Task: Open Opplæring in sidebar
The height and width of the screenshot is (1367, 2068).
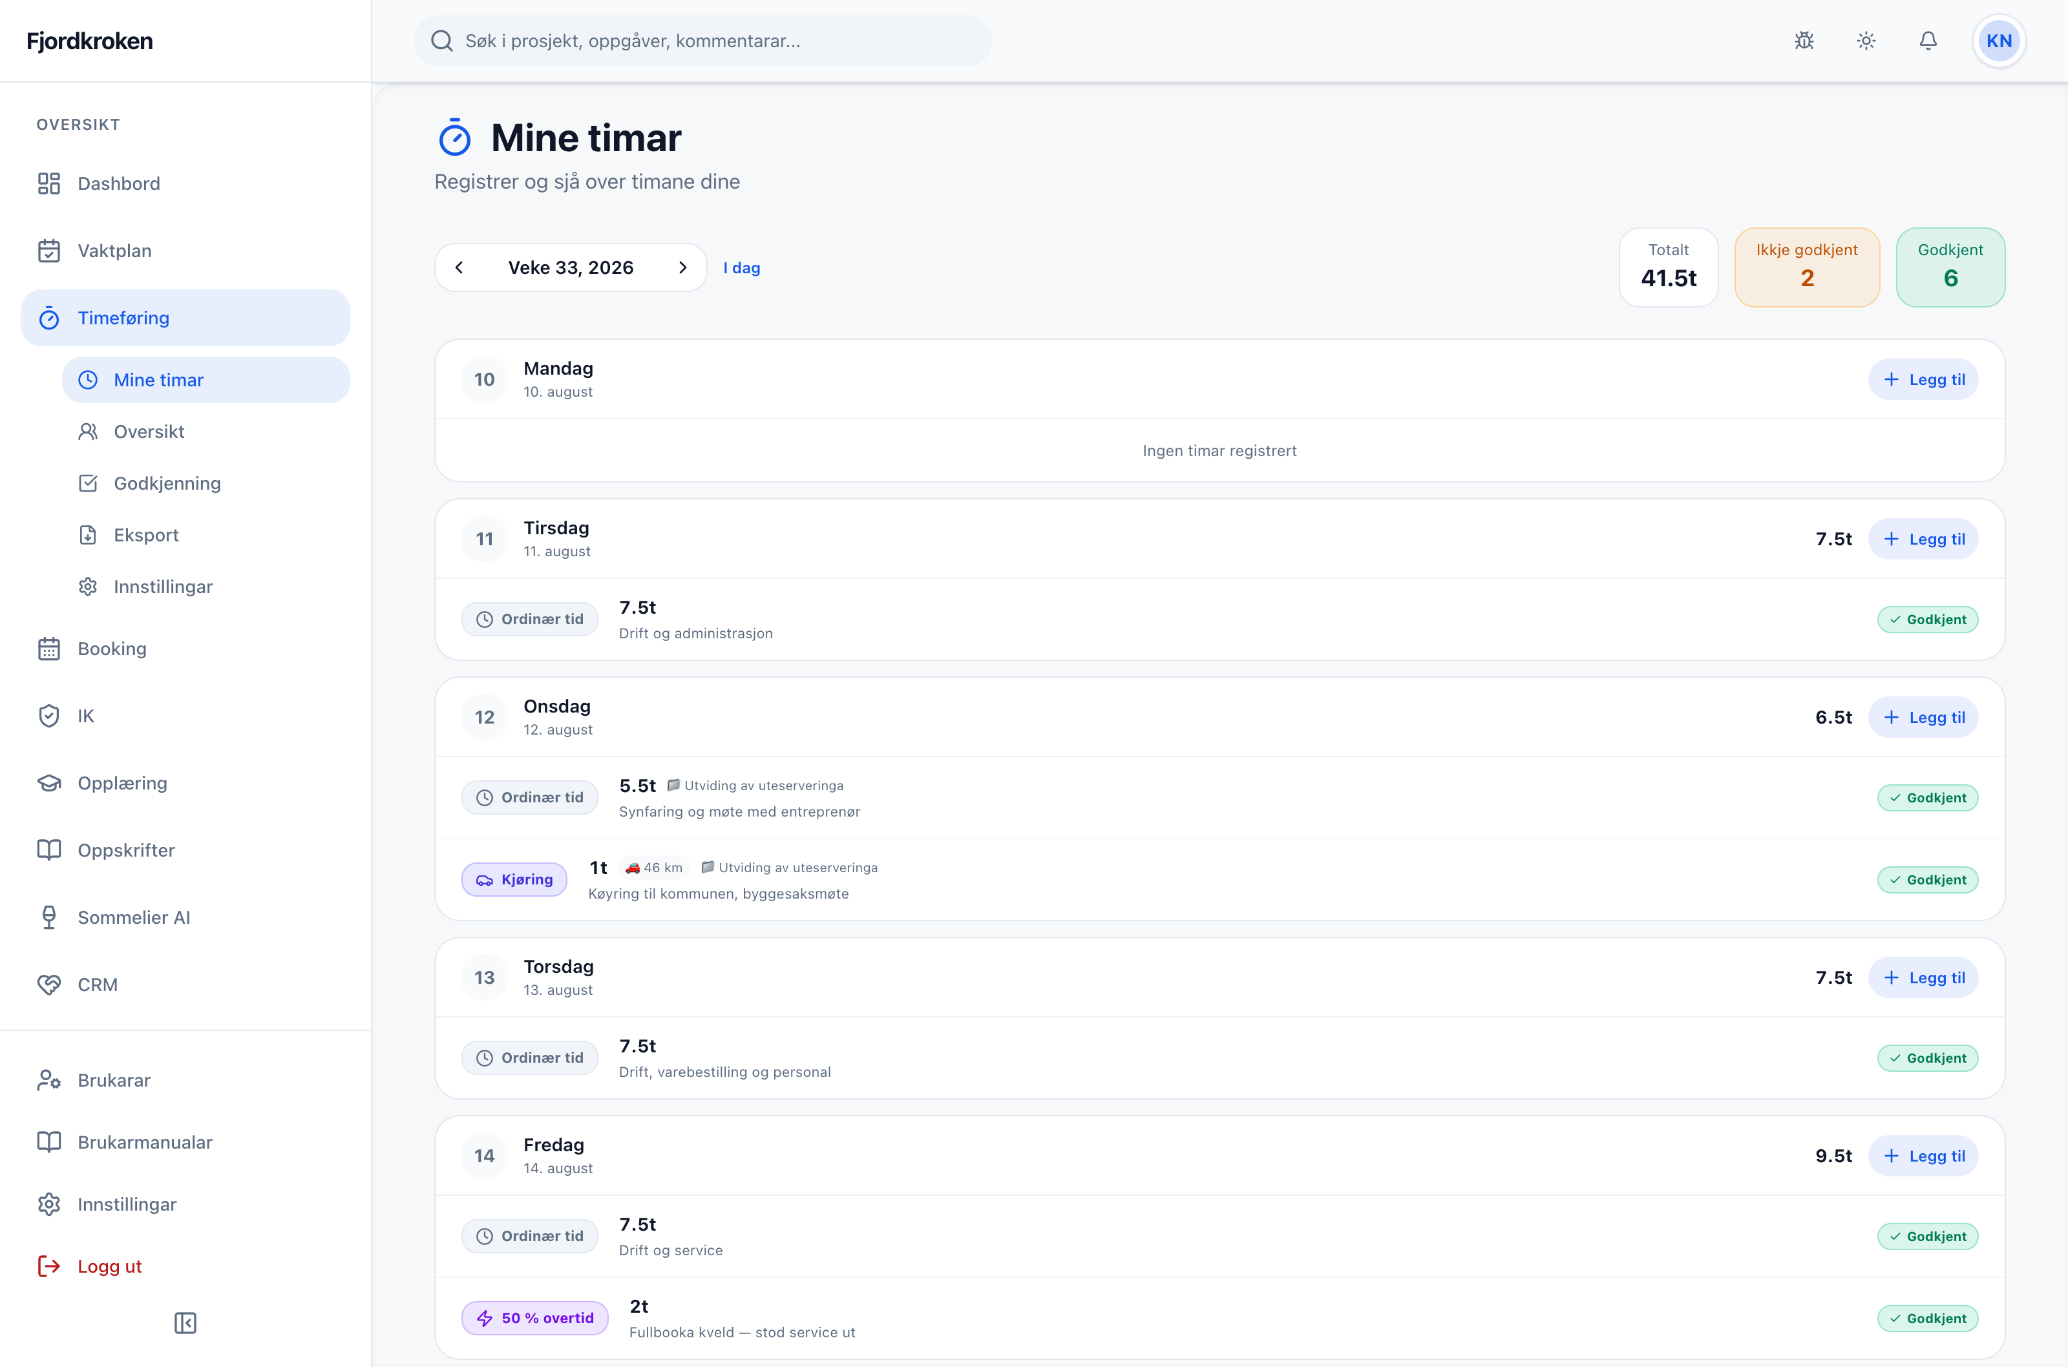Action: [185, 783]
